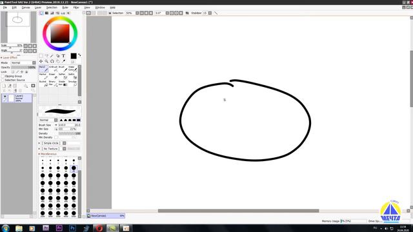Viewport: 413px width, 232px height.
Task: Open the Brush Size multiplier dropdown
Action: [x=56, y=125]
